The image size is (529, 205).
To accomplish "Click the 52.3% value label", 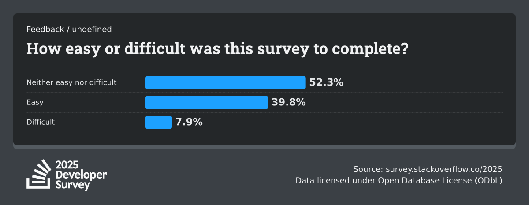I will pyautogui.click(x=326, y=82).
